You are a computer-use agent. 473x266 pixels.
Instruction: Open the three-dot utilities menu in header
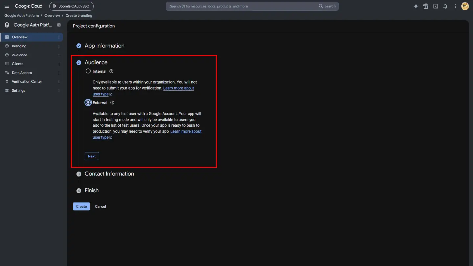click(x=455, y=6)
